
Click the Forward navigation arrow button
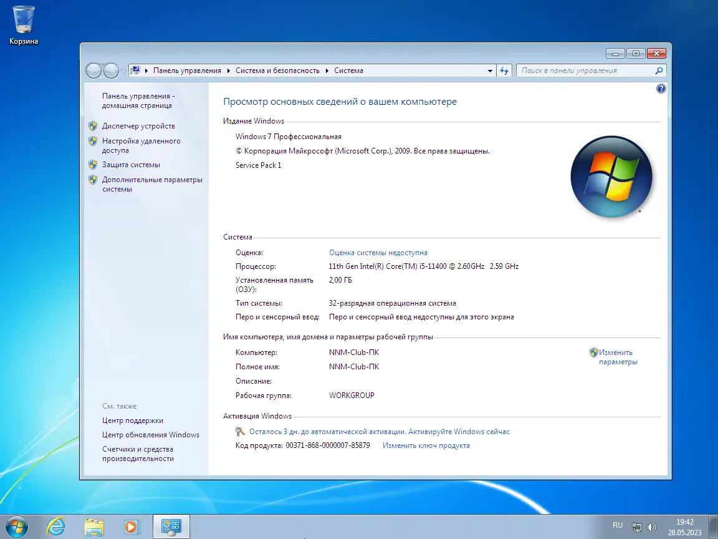click(x=112, y=70)
